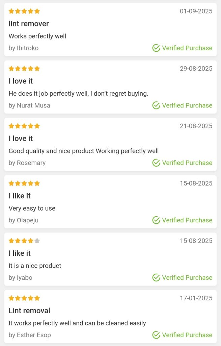Click reviewer name "by Olapeju"
Viewport: 221px width, 346px height.
point(24,220)
